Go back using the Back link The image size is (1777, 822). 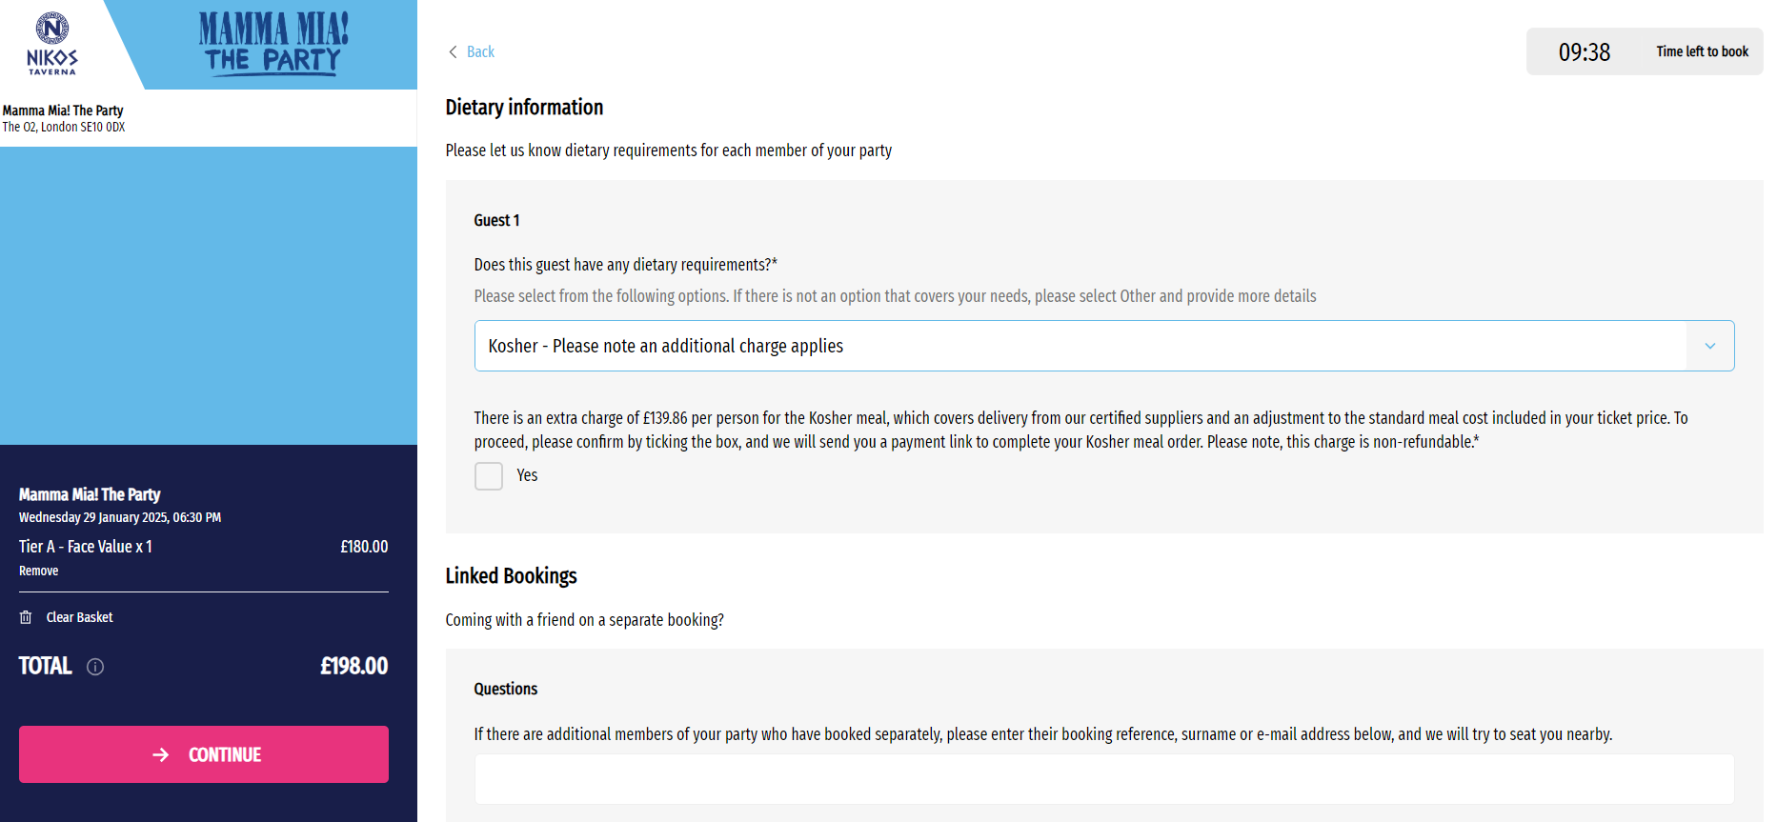pos(480,51)
